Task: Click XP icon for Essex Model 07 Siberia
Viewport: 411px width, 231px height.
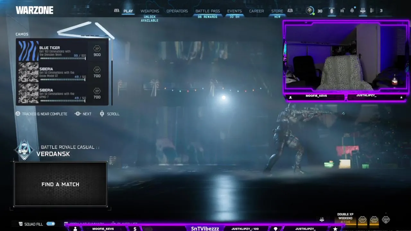Action: 97,70
